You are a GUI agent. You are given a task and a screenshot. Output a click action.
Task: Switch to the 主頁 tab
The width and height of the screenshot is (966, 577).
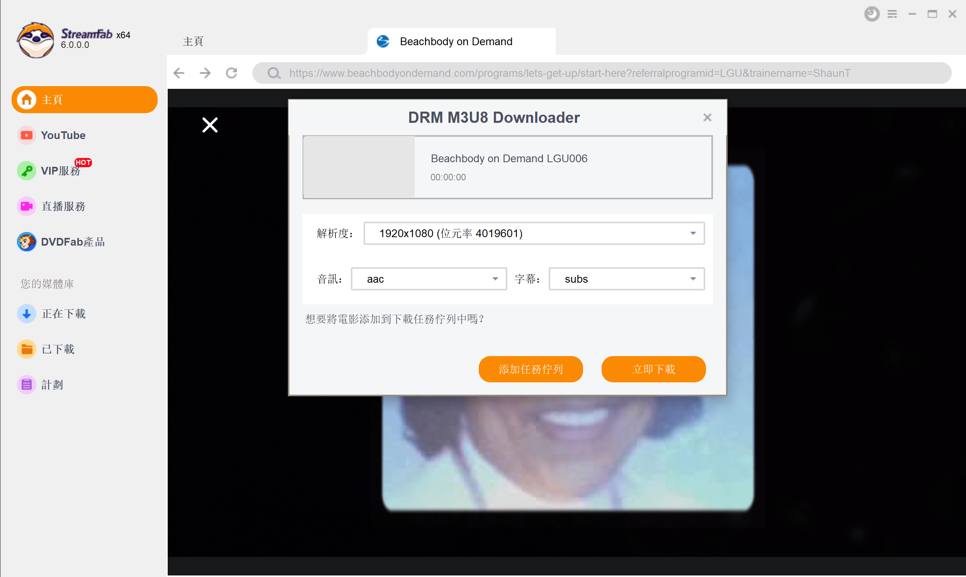point(193,41)
